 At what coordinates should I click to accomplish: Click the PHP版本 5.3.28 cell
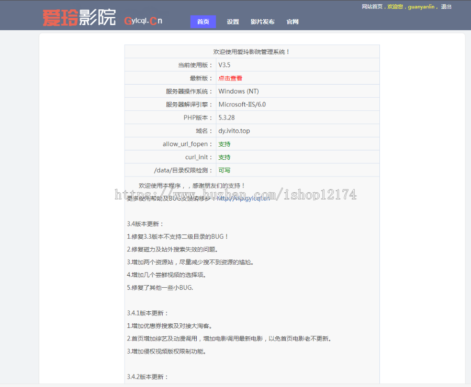(227, 117)
